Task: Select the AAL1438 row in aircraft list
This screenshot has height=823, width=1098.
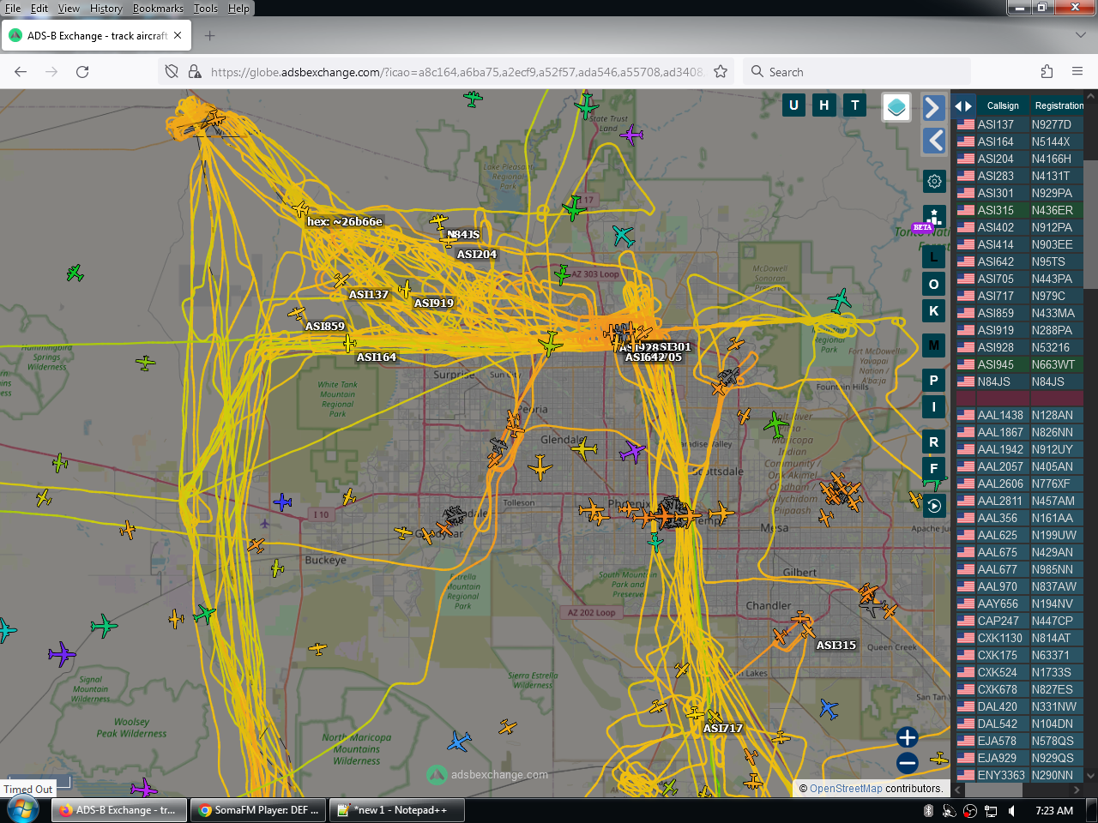Action: [1020, 415]
